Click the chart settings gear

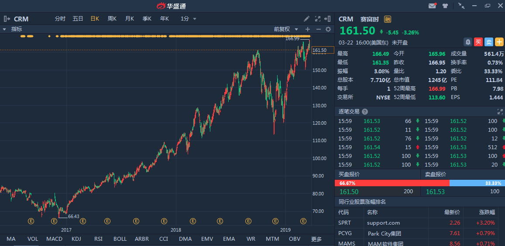pos(328,29)
